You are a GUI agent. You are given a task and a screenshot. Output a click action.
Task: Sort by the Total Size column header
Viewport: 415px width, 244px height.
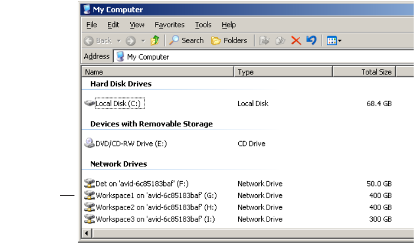pos(364,72)
